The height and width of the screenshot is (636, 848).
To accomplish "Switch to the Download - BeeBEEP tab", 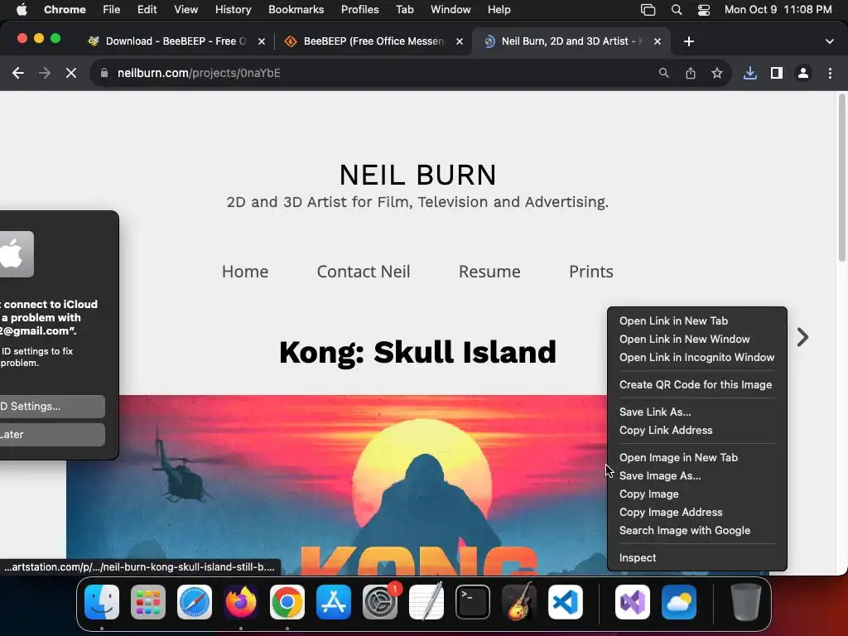I will [174, 41].
